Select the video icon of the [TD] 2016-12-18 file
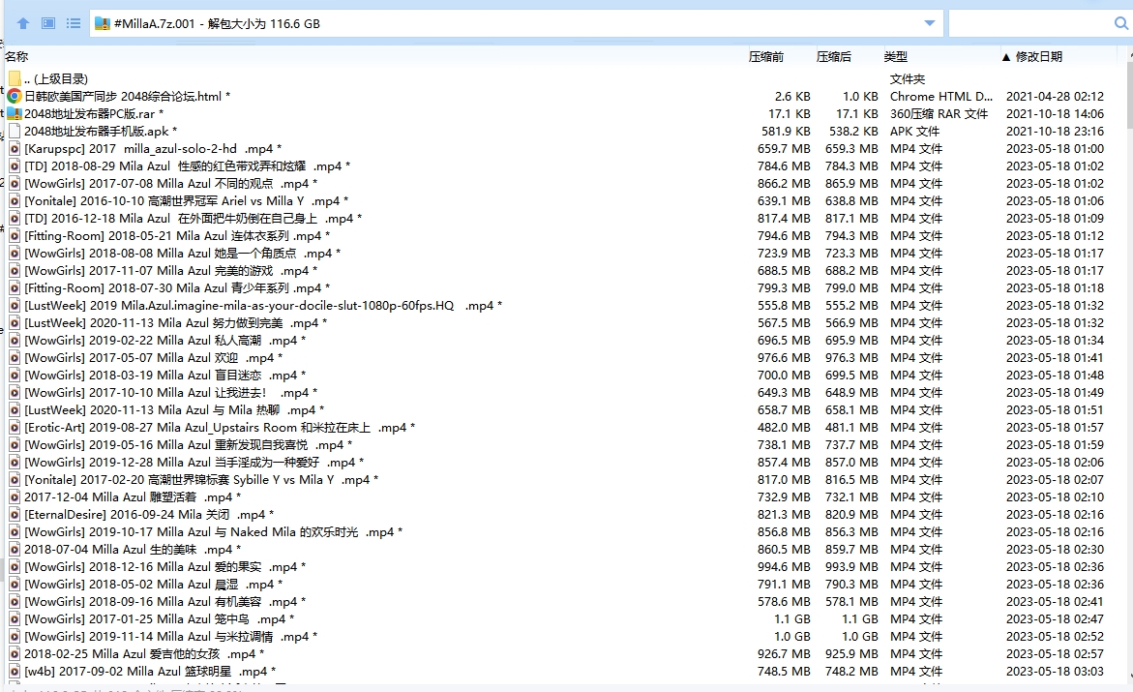 coord(15,219)
